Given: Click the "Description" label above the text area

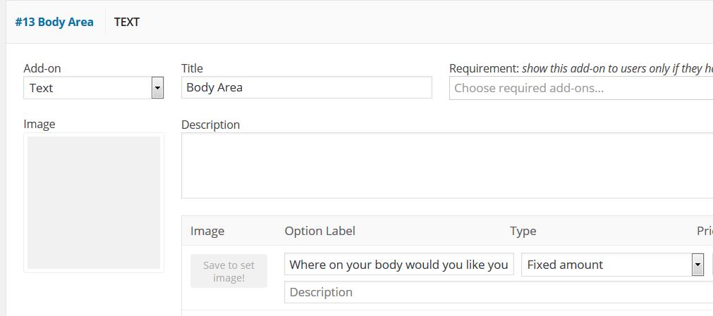Looking at the screenshot, I should pyautogui.click(x=210, y=125).
